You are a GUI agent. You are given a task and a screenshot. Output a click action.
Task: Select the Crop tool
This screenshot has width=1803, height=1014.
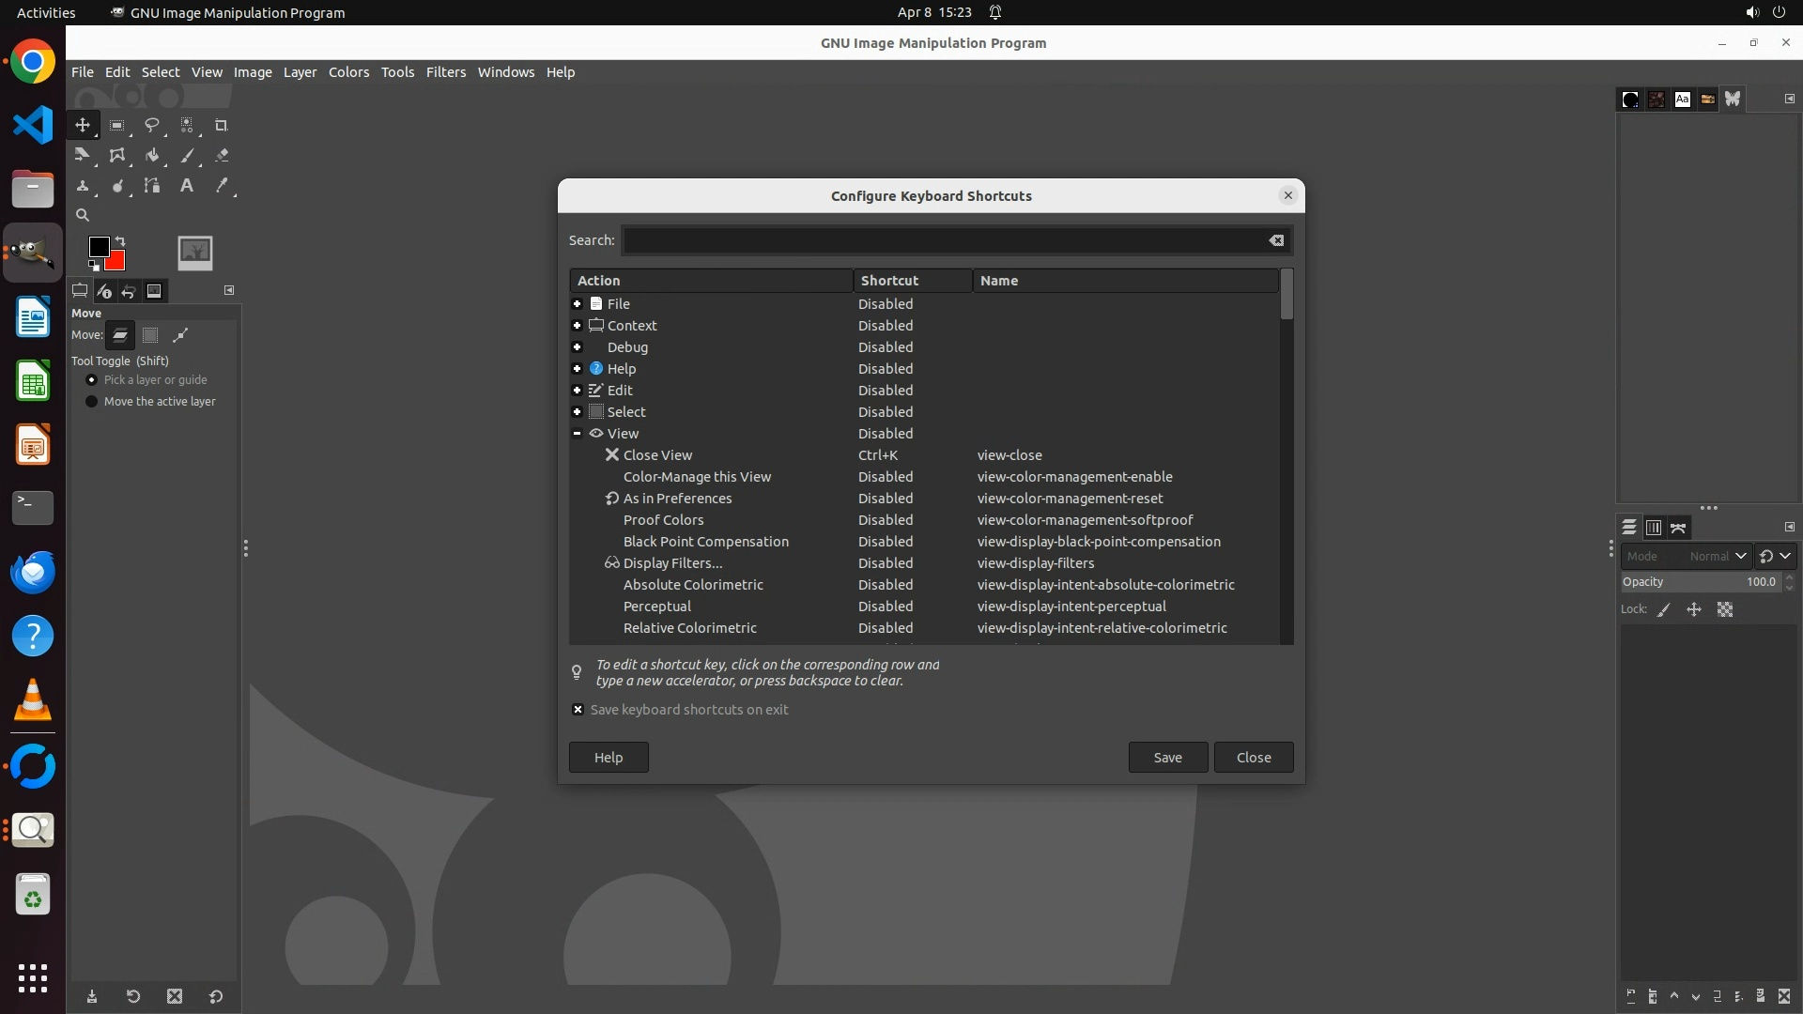[222, 125]
